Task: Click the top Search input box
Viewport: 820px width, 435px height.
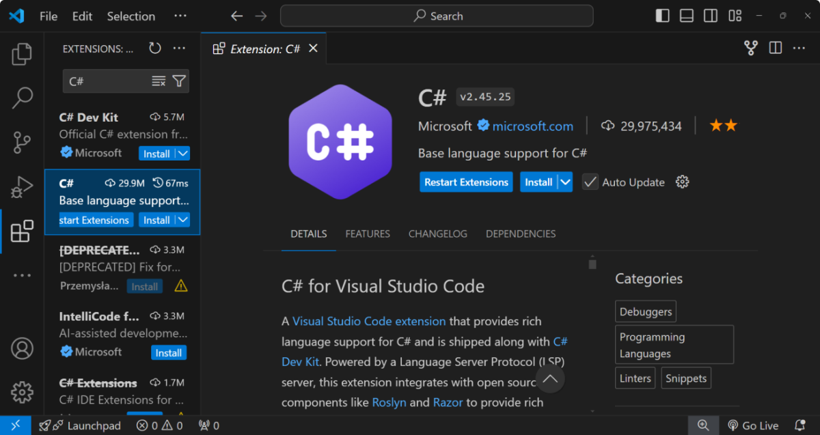Action: point(437,16)
